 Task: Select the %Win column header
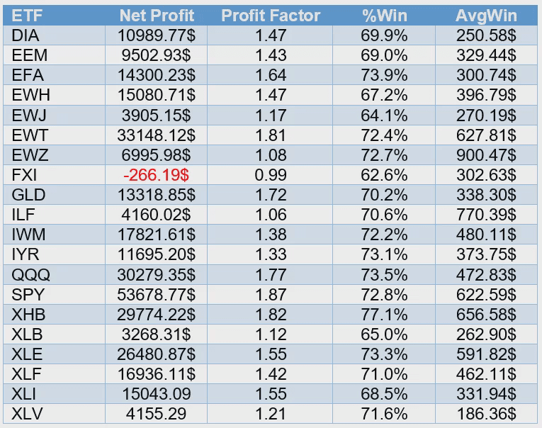coord(385,16)
